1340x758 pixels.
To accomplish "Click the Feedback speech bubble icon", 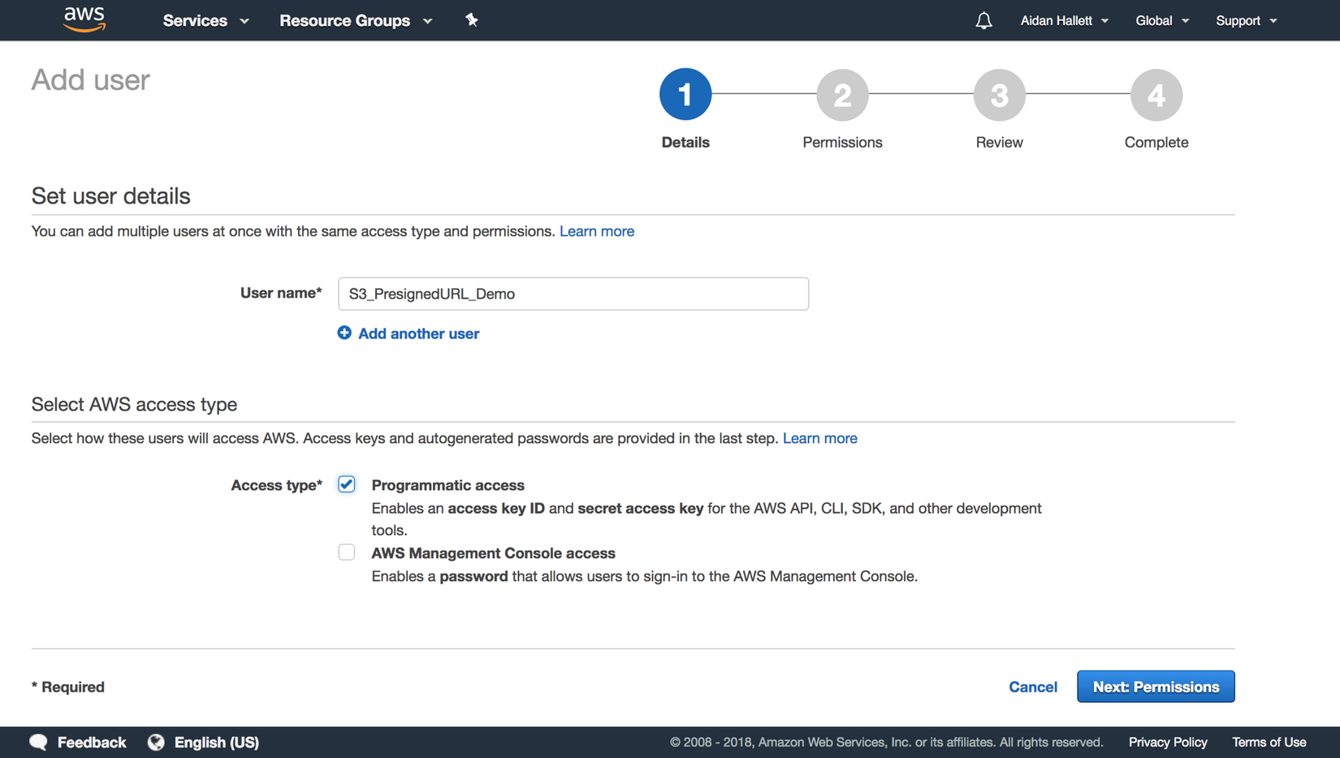I will pos(39,742).
